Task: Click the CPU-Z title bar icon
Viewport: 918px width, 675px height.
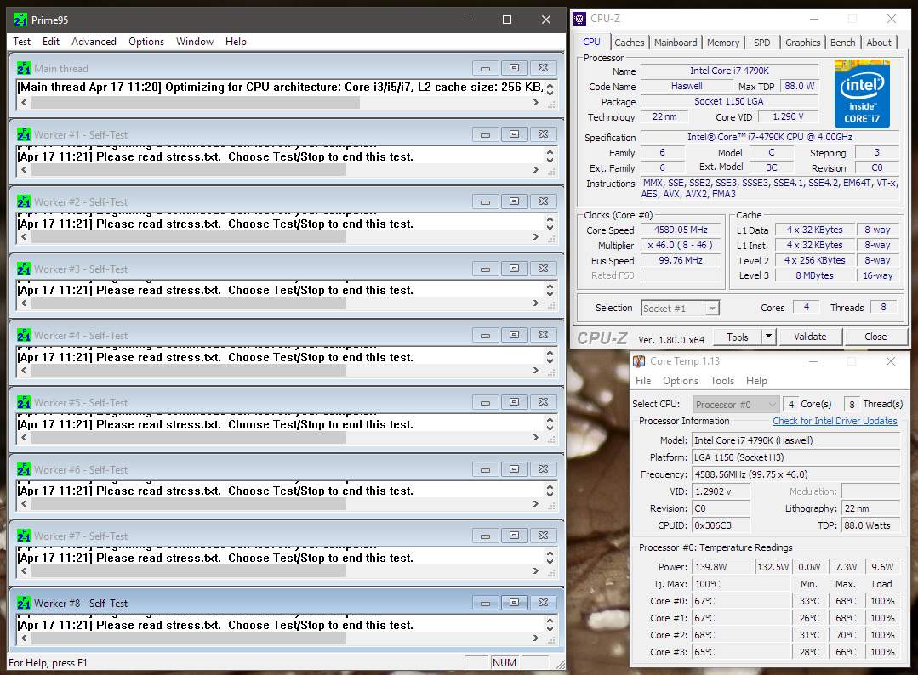Action: click(579, 19)
